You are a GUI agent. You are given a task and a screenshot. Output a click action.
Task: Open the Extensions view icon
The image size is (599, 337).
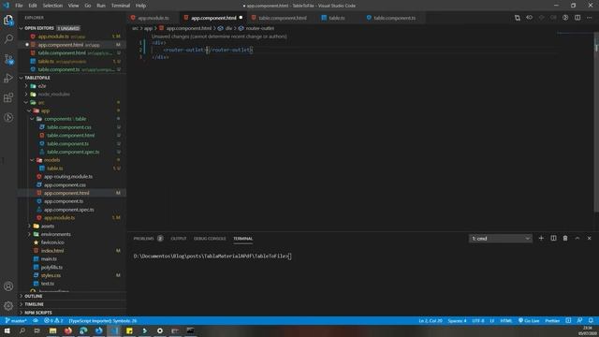coord(8,97)
